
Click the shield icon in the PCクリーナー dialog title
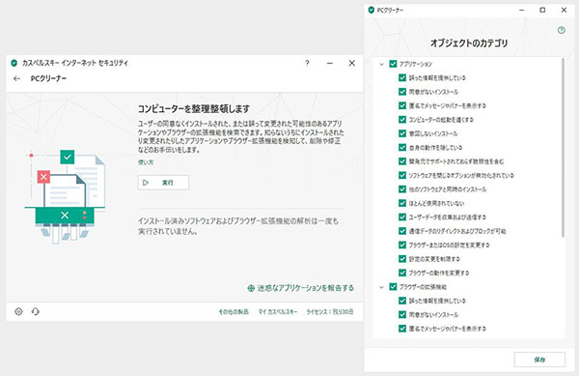click(x=372, y=10)
